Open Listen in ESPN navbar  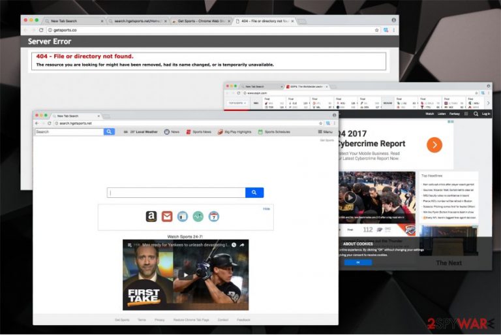tap(442, 114)
